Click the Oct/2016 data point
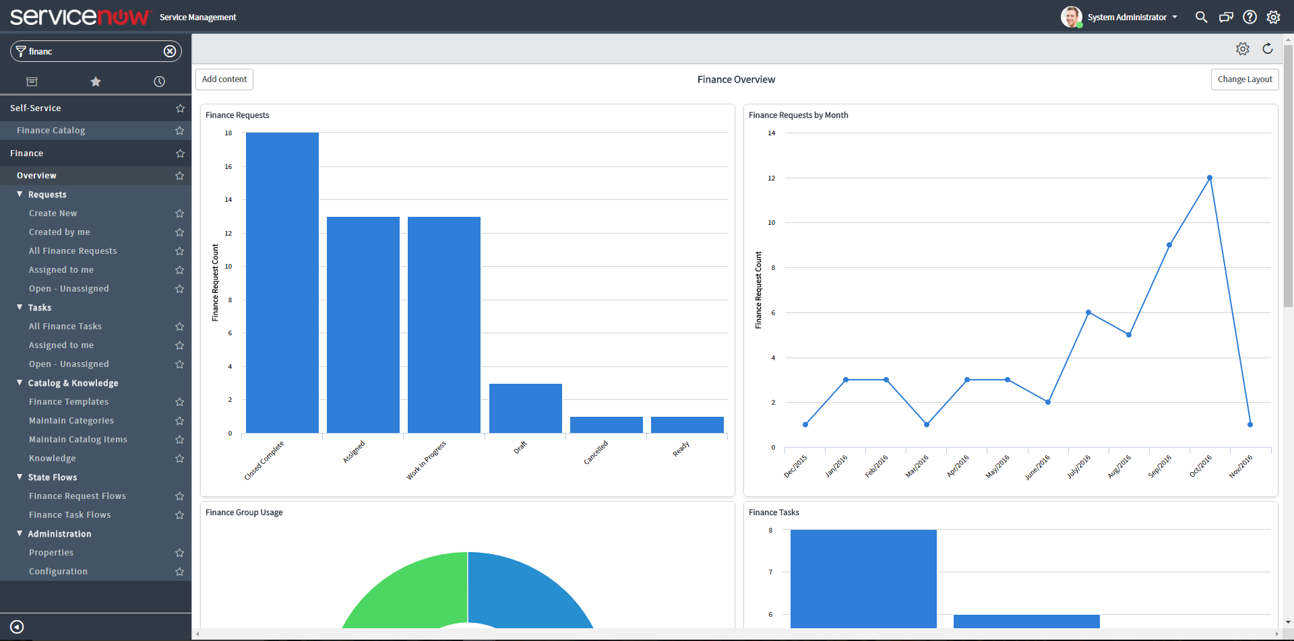Viewport: 1294px width, 641px height. (x=1210, y=178)
